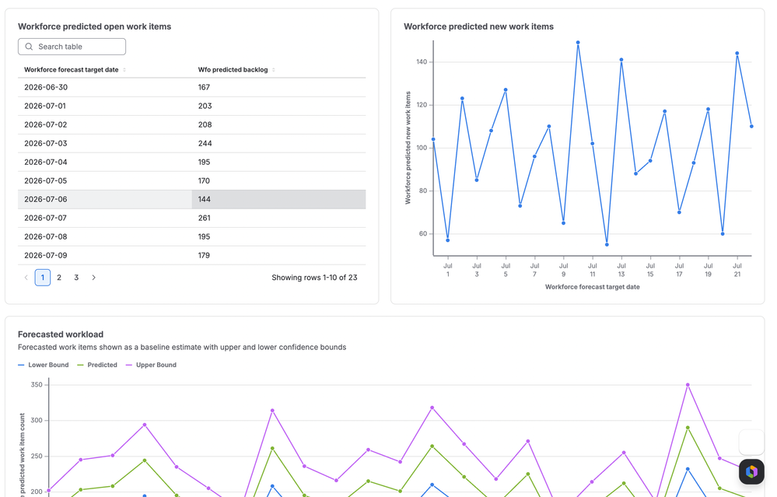
Task: Select the 2026-07-03 row with backlog 244
Action: (192, 143)
